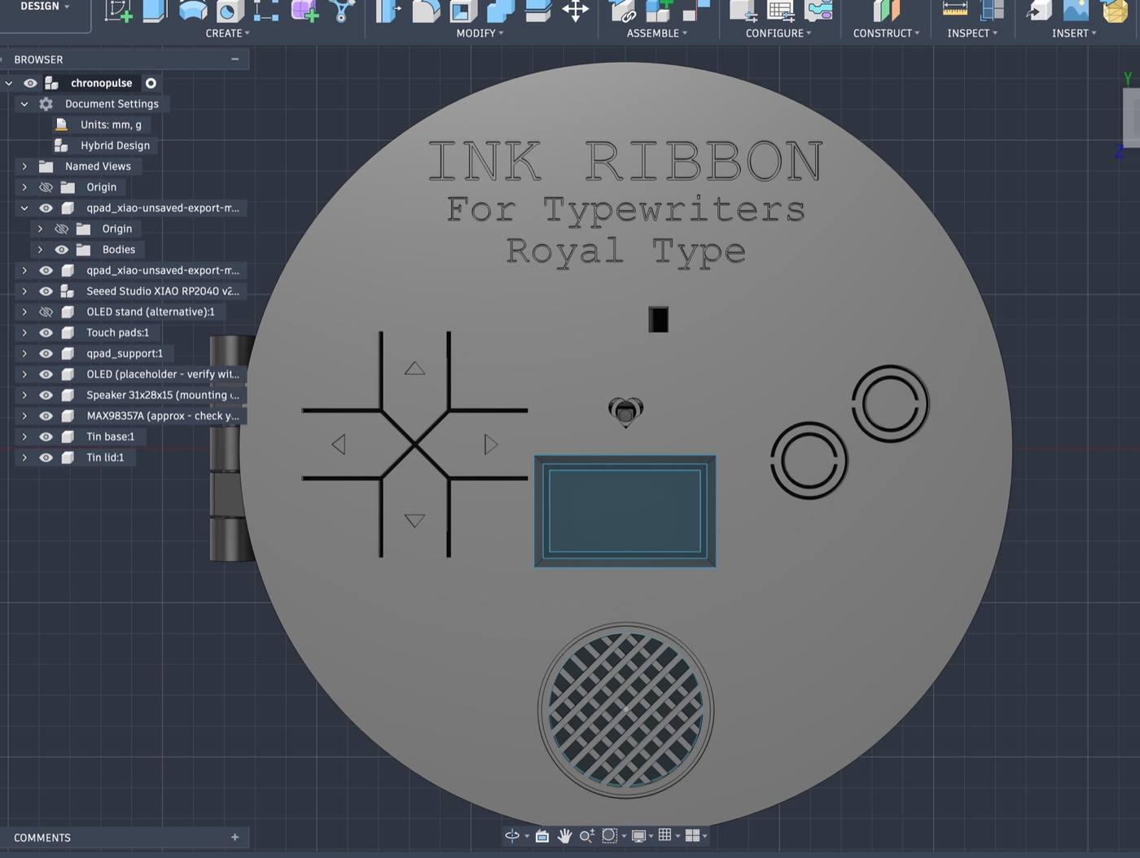Open the CREATE dropdown menu
Viewport: 1140px width, 858px height.
click(227, 33)
